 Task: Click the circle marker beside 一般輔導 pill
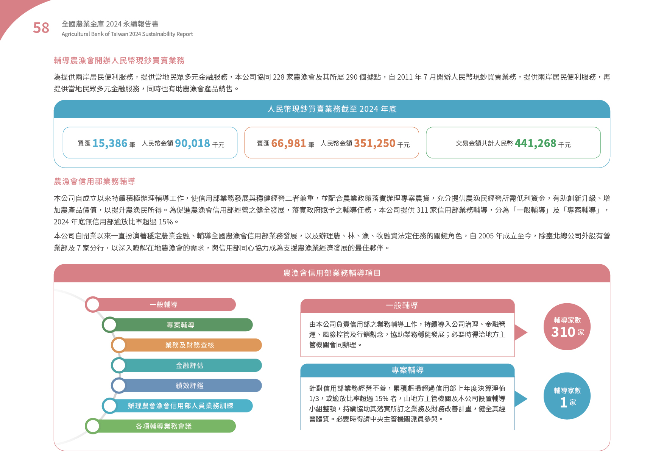93,304
